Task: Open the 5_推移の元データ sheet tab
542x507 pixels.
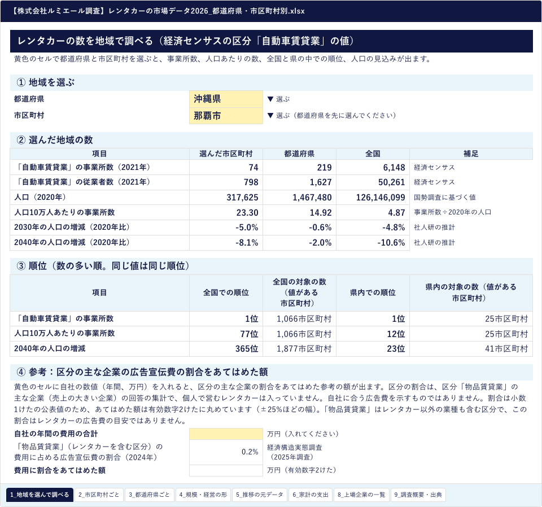Action: (x=260, y=495)
